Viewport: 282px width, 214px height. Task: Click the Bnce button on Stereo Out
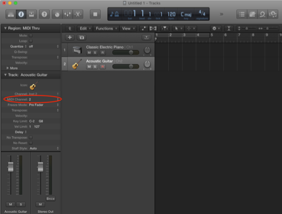tap(50, 199)
